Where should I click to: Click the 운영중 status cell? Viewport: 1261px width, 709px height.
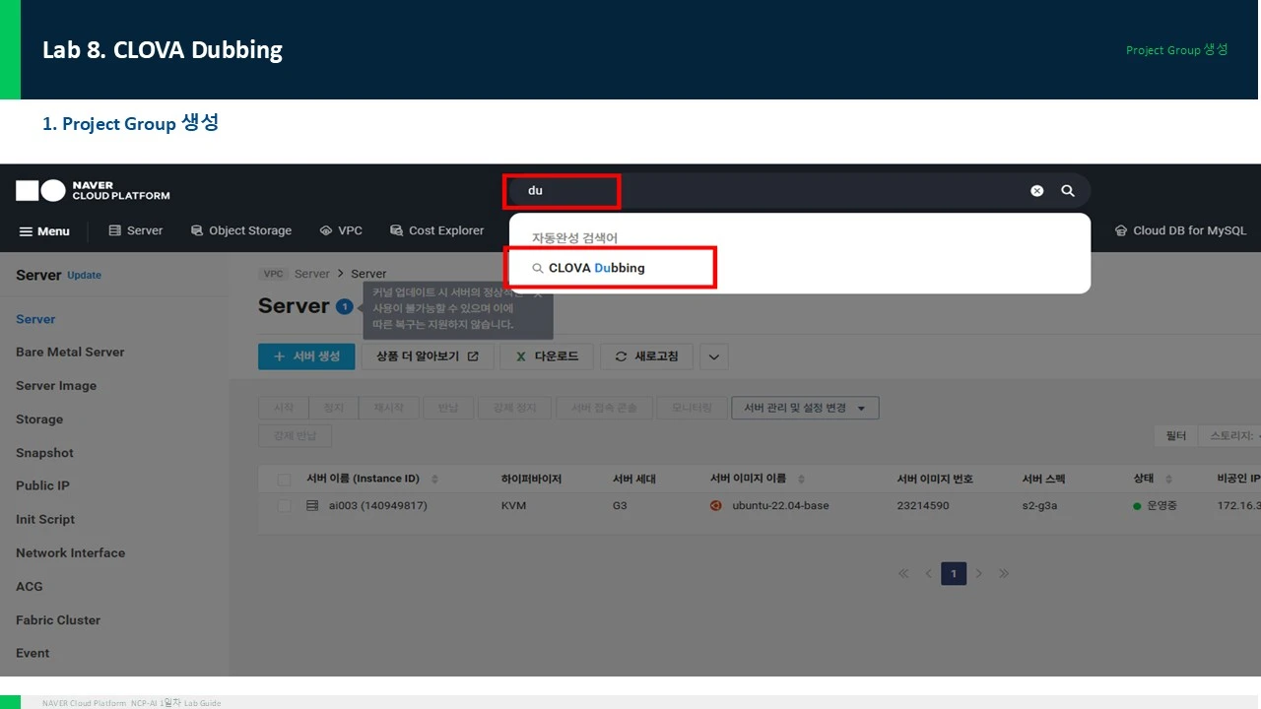click(1155, 506)
